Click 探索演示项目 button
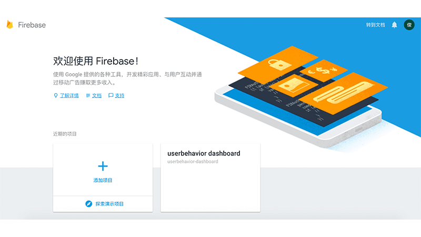The image size is (421, 237). (104, 204)
